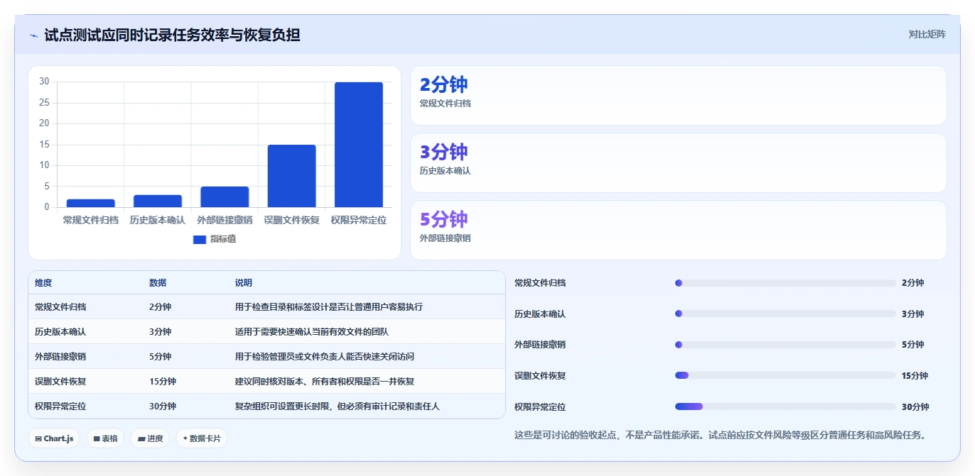975x476 pixels.
Task: Click the 15分钟 value next to the progress bar
Action: point(915,376)
